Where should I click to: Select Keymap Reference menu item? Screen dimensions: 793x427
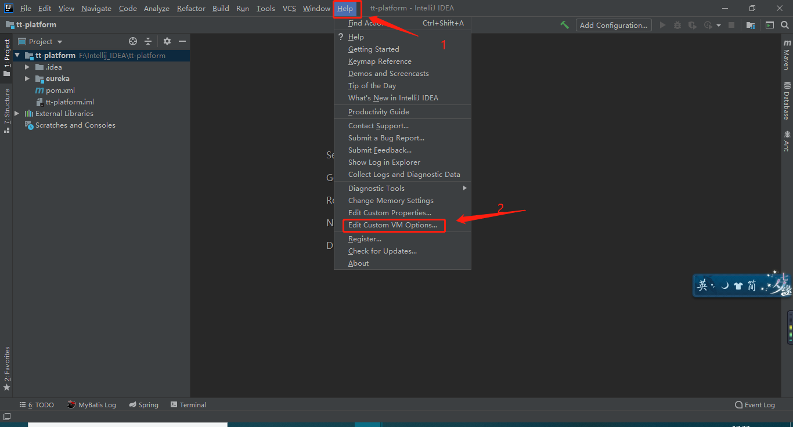(x=402, y=61)
